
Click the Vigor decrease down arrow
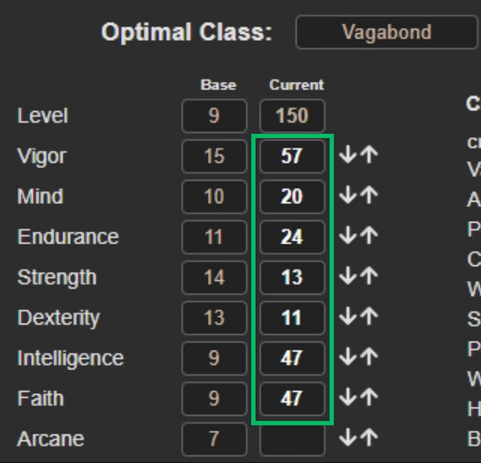pyautogui.click(x=348, y=156)
